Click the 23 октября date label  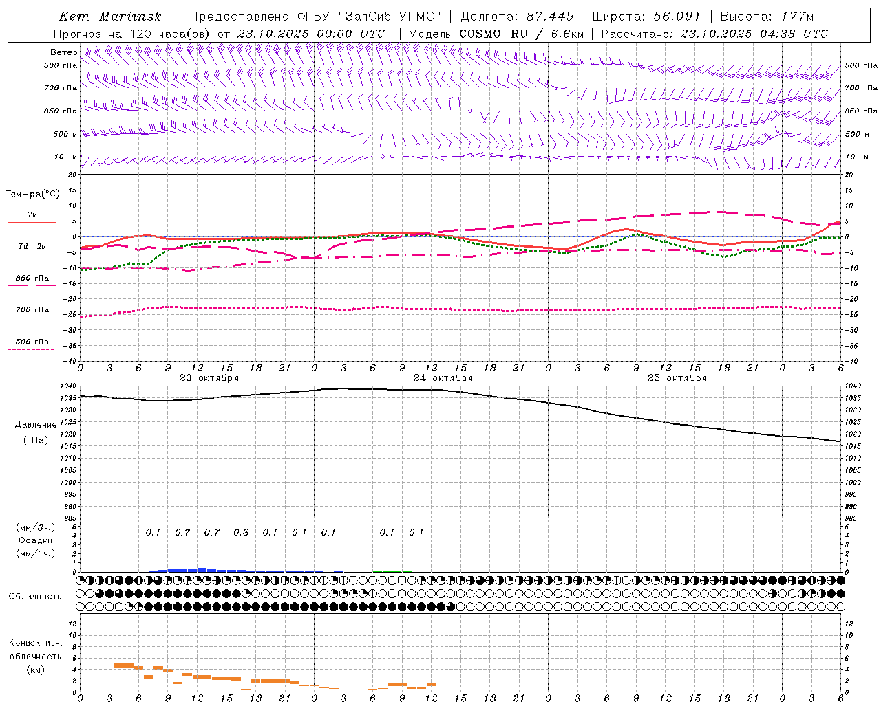pos(209,378)
